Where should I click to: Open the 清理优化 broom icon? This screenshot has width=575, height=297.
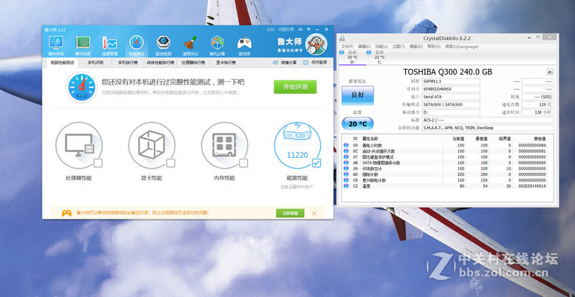pyautogui.click(x=190, y=43)
